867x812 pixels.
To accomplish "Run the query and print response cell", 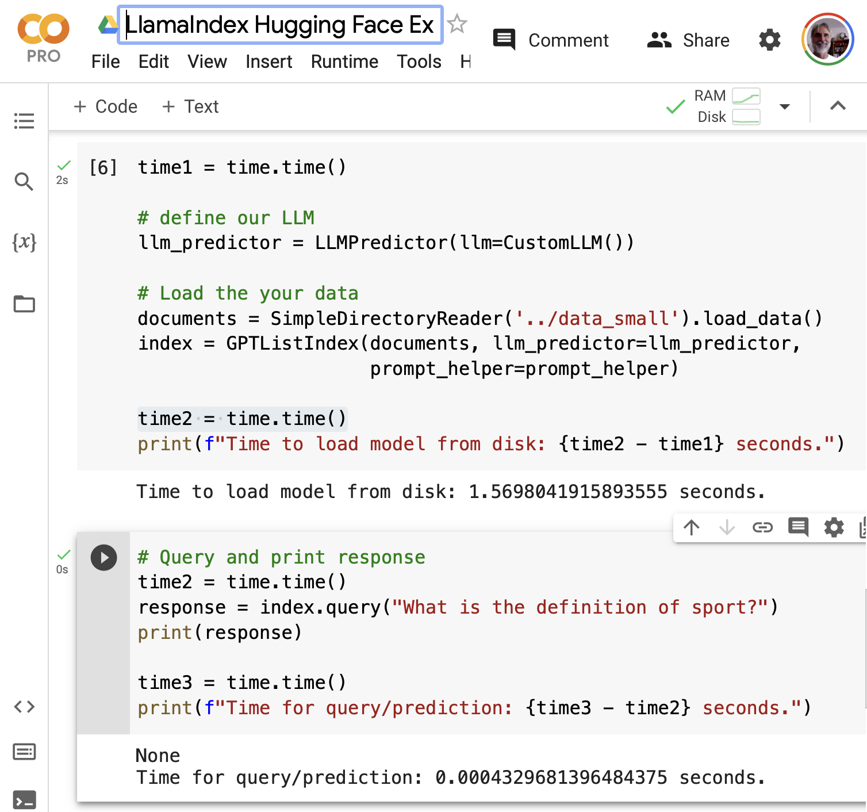I will pyautogui.click(x=104, y=558).
